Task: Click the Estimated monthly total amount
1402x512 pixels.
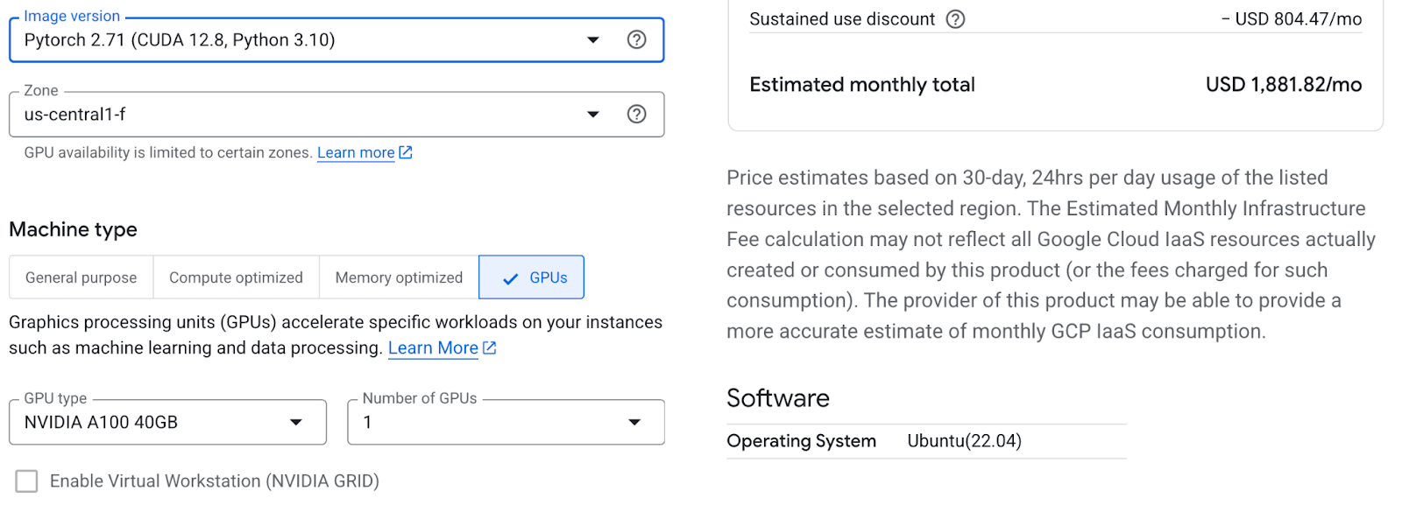Action: coord(1283,85)
